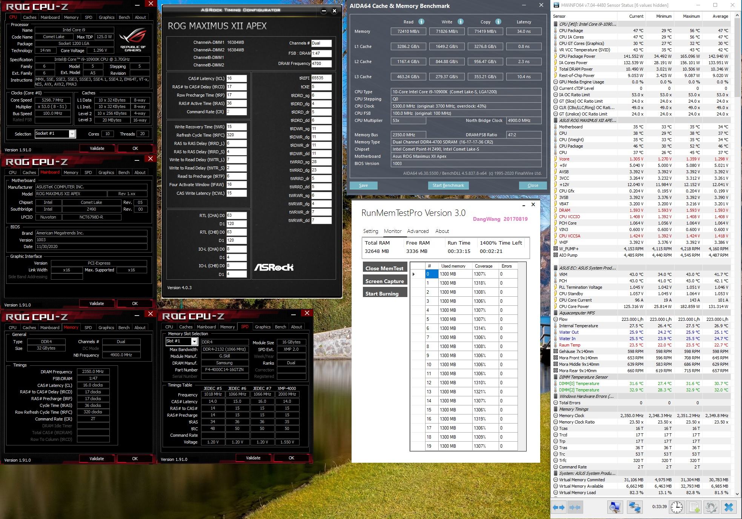The image size is (742, 519).
Task: Click the collapse columns arrows icon in HWiNFO
Action: pos(575,507)
